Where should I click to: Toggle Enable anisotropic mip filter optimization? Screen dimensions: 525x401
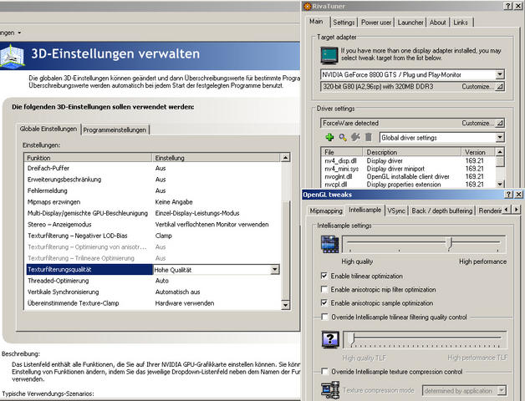324,289
